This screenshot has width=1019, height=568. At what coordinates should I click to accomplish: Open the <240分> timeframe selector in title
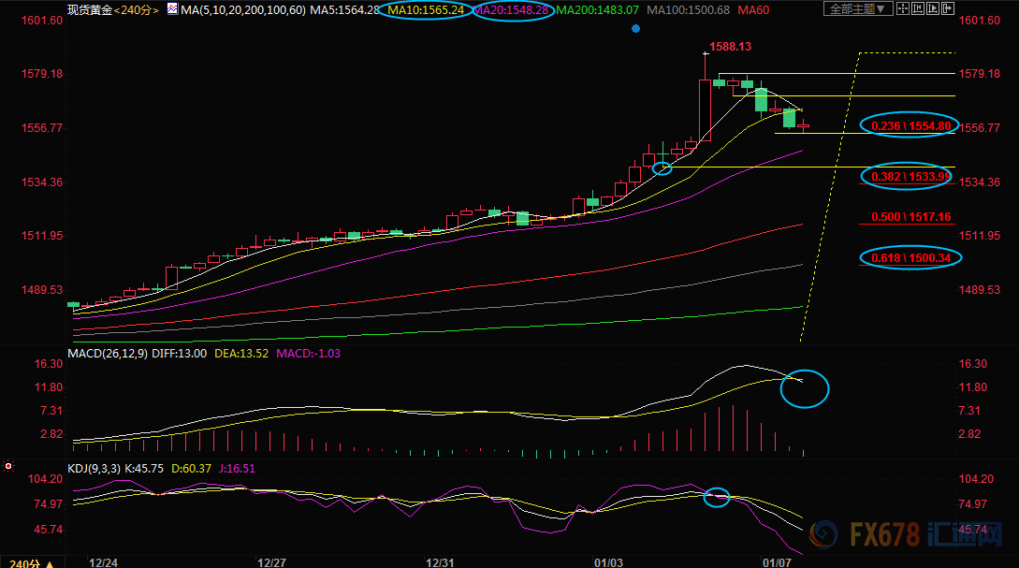coord(137,10)
